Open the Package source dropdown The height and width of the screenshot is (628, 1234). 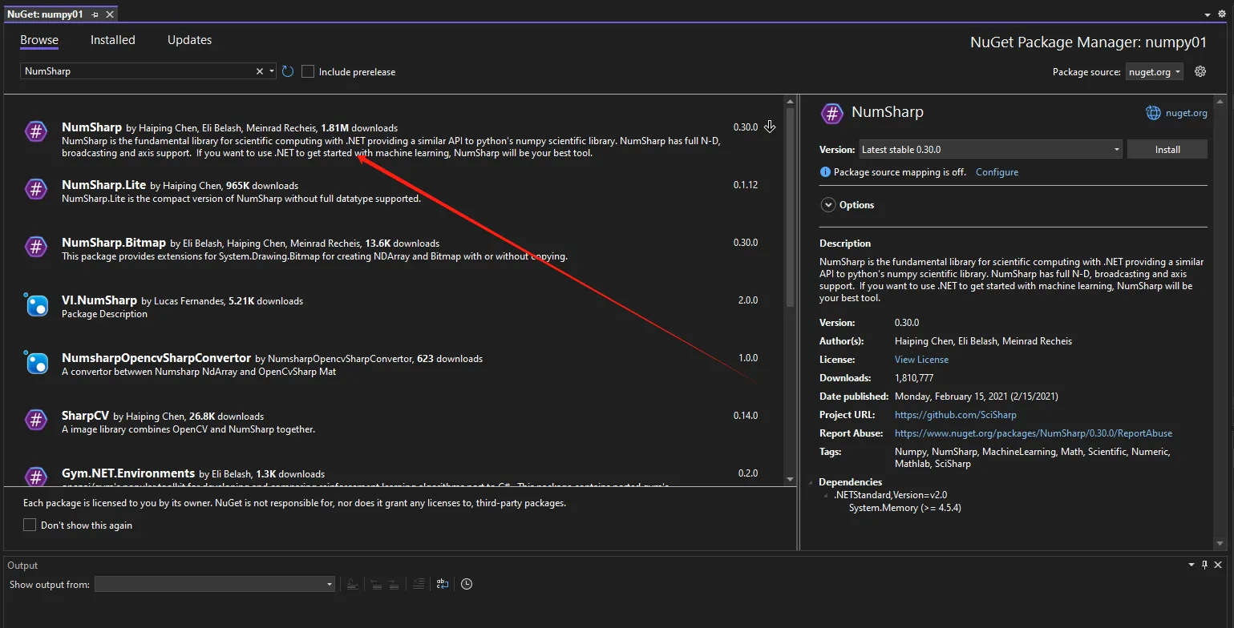point(1155,71)
